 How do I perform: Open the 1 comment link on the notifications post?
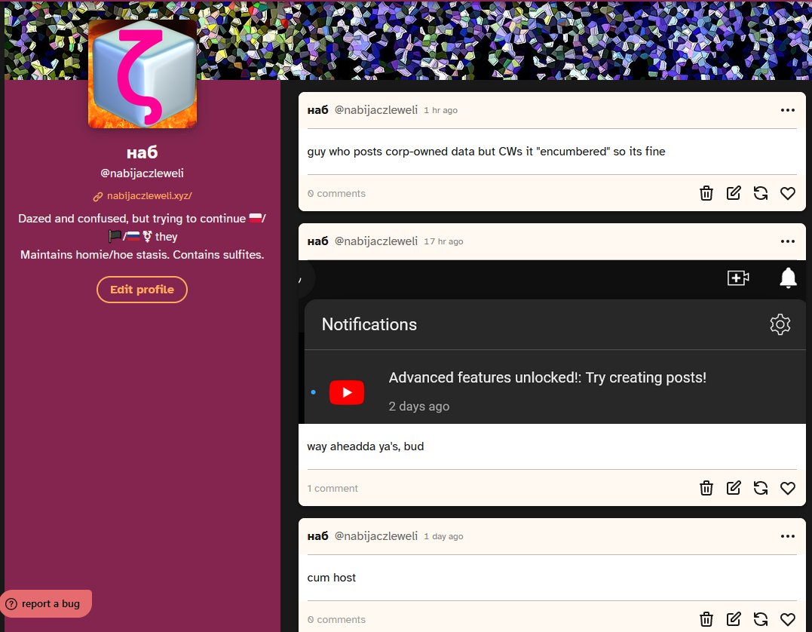[332, 488]
